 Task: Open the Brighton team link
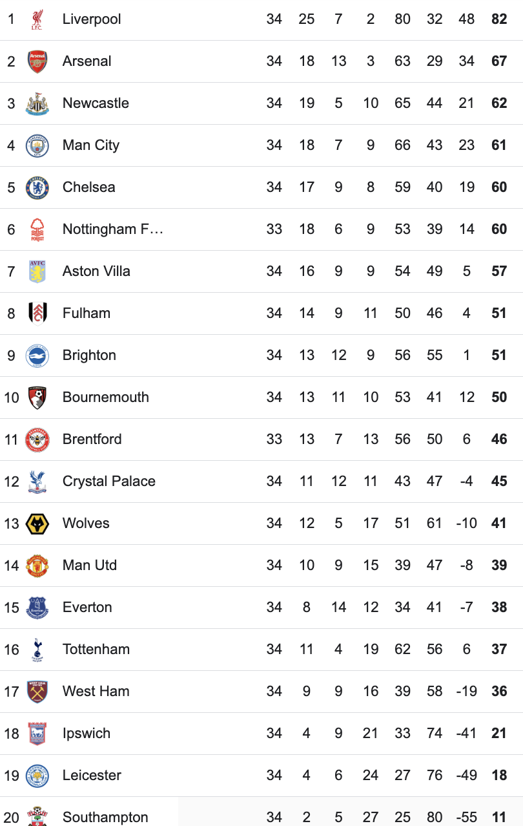pos(89,355)
